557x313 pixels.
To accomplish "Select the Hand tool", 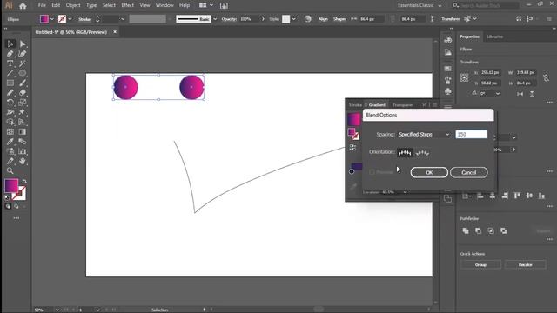I will [23, 161].
